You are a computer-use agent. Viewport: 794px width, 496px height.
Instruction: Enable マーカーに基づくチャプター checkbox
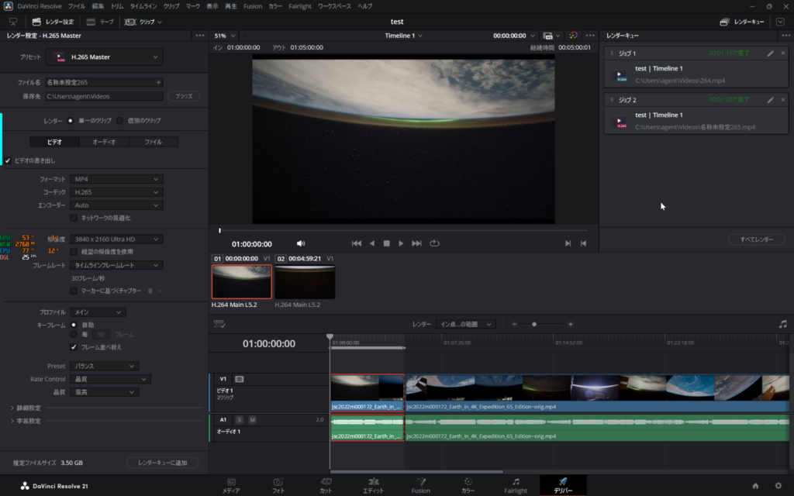pos(74,291)
